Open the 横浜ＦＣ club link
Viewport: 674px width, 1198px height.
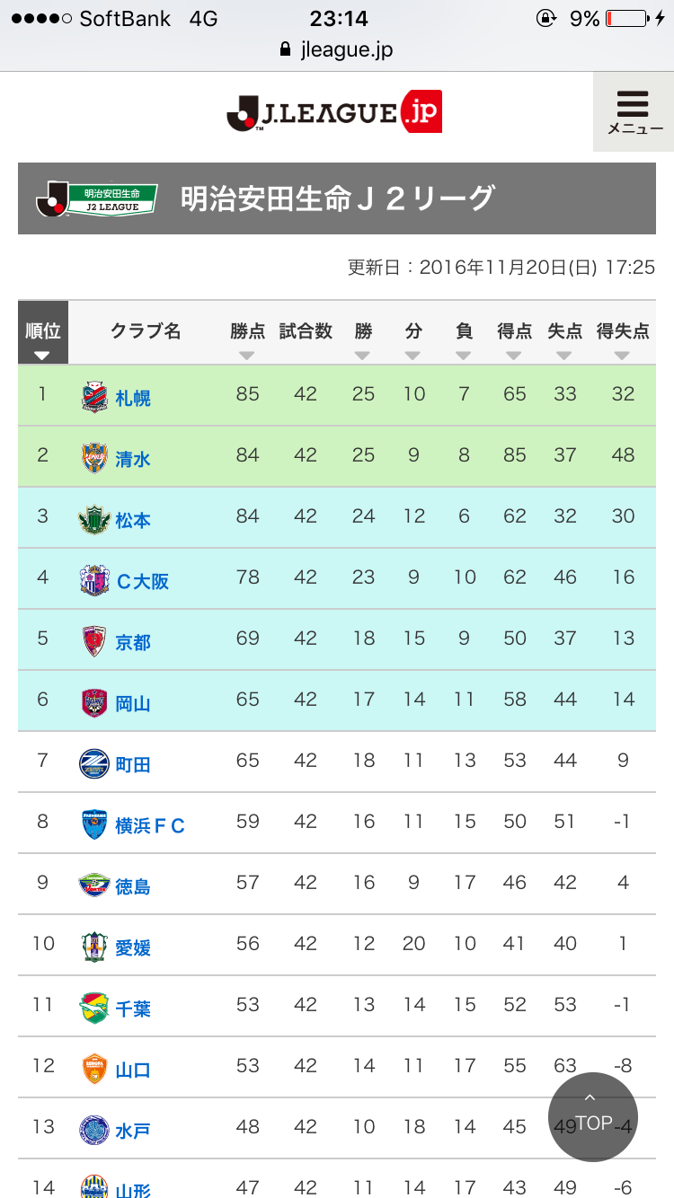click(150, 825)
